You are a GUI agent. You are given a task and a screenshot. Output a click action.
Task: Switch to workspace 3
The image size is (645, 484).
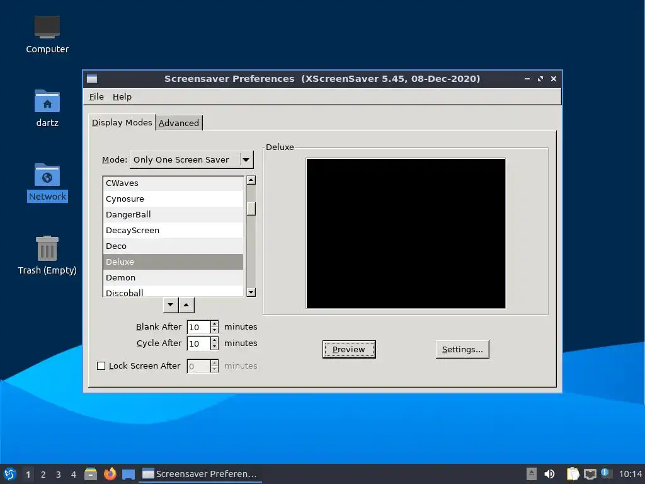click(59, 475)
